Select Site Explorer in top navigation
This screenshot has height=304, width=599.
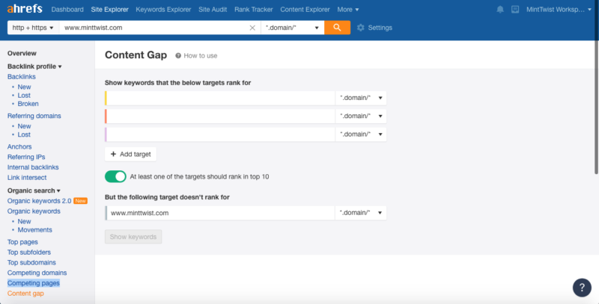[x=109, y=10]
